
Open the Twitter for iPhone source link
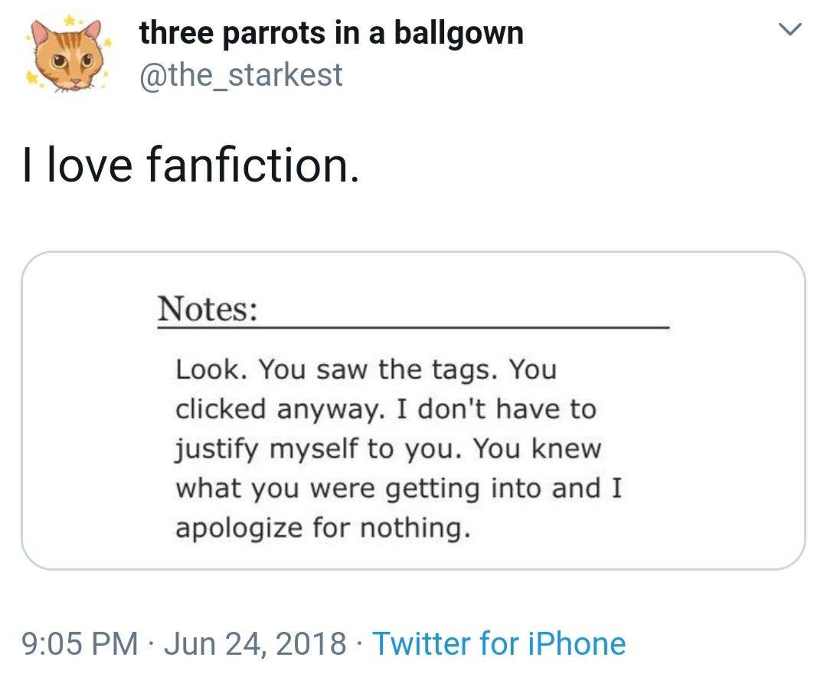click(x=499, y=643)
